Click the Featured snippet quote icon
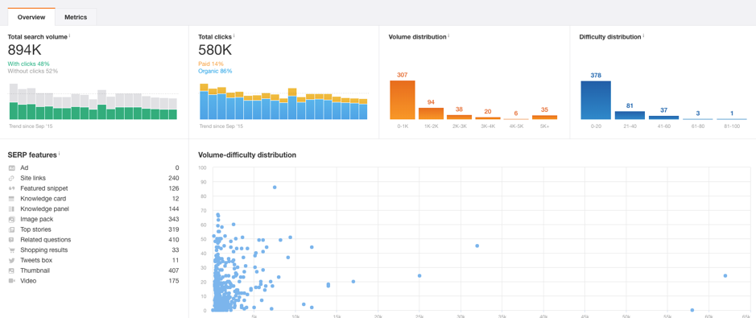The image size is (756, 318). point(12,188)
